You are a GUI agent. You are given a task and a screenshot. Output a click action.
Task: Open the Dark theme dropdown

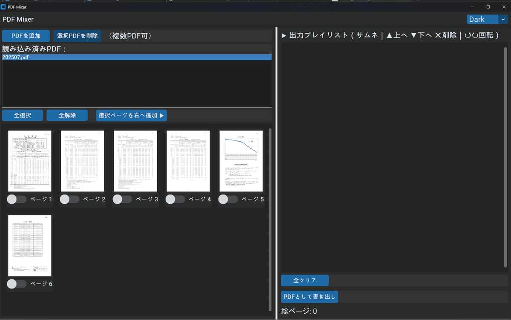482,19
